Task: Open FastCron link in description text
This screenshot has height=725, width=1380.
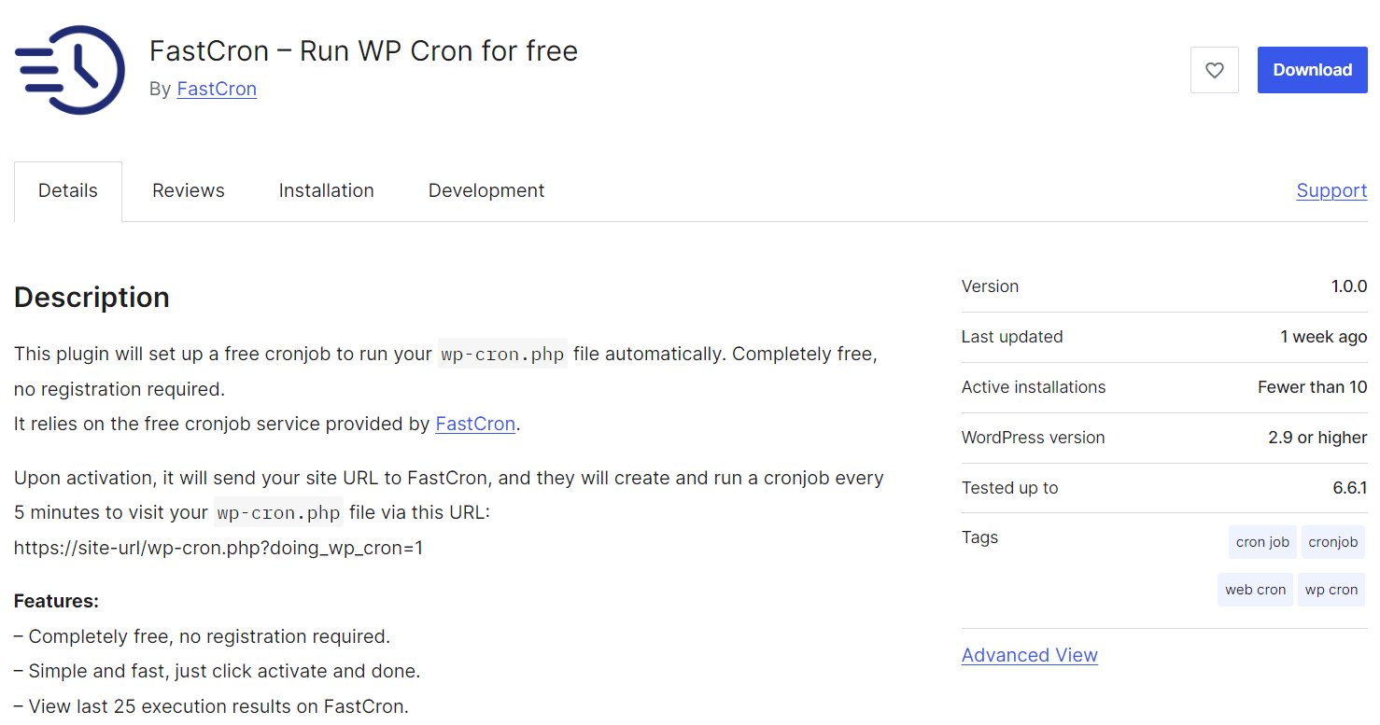Action: pyautogui.click(x=475, y=424)
